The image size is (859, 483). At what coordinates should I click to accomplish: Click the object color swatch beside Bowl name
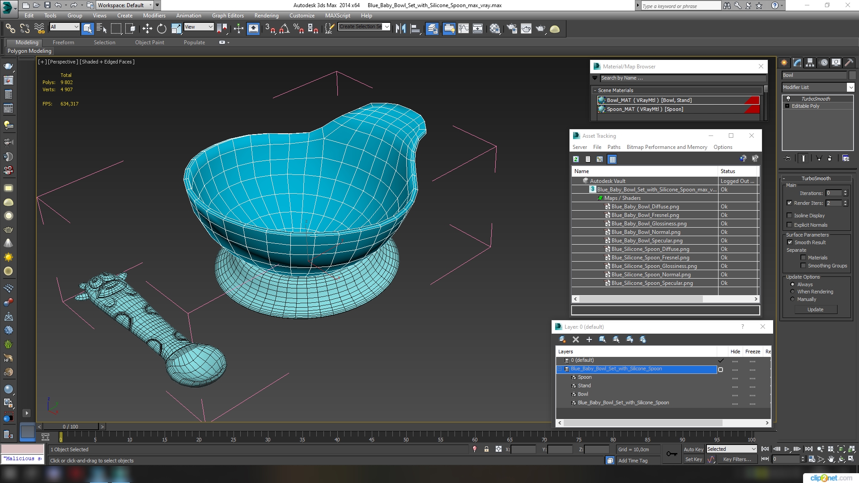852,75
